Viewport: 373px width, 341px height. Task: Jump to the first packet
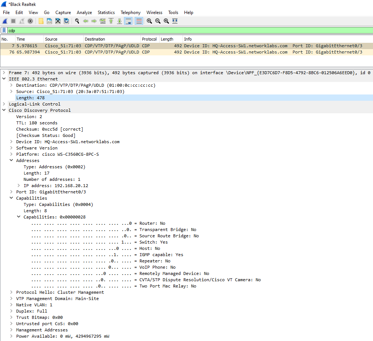[111, 21]
